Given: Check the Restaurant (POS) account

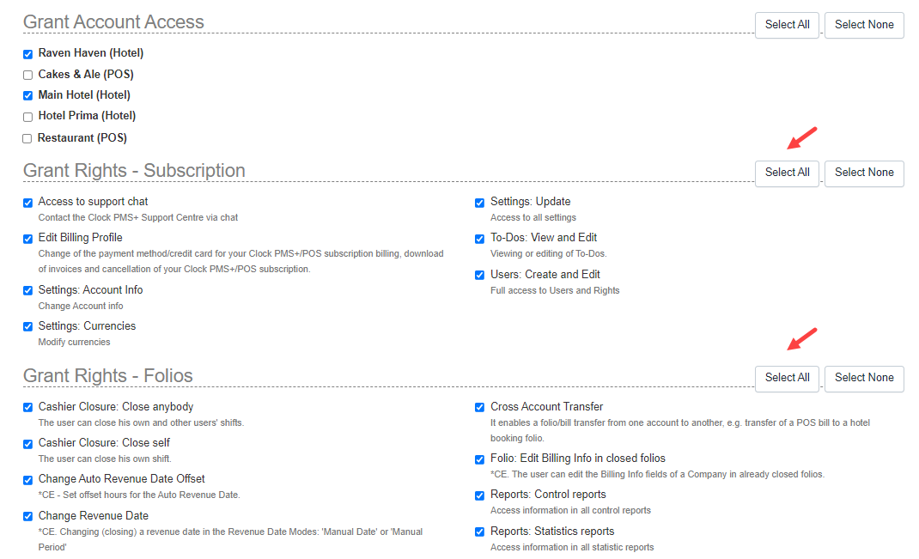Looking at the screenshot, I should (27, 137).
